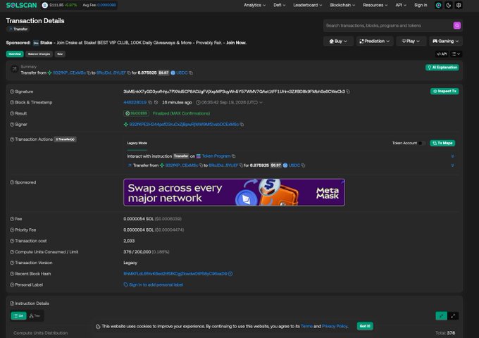Copy the USDC token address in Summary
The image size is (479, 338).
[191, 73]
